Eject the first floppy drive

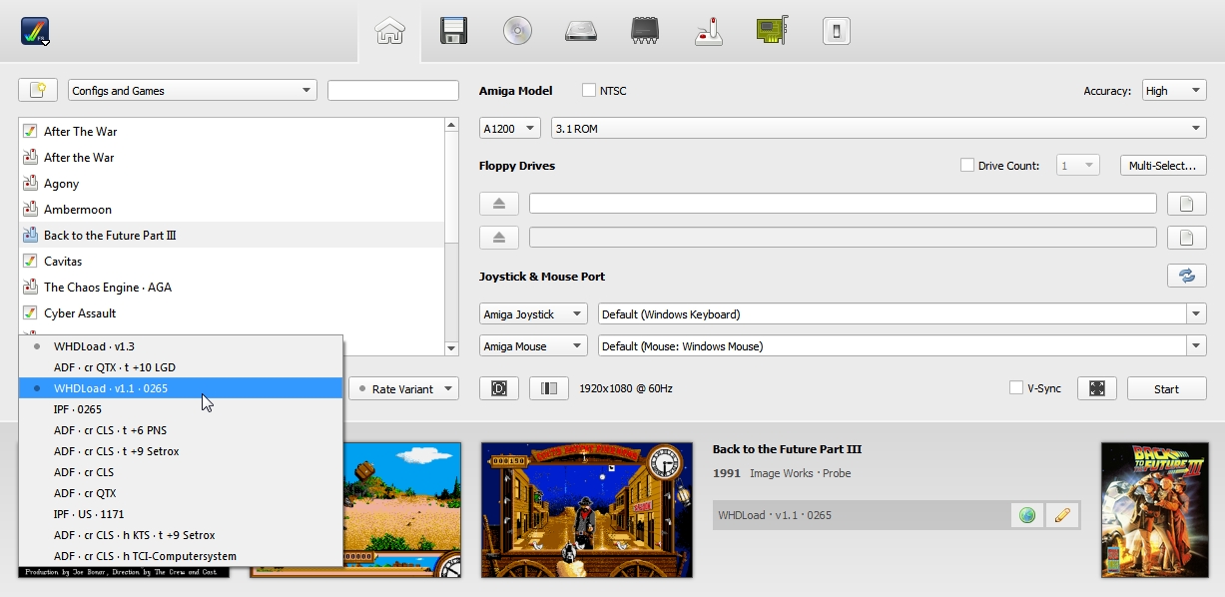click(x=499, y=204)
